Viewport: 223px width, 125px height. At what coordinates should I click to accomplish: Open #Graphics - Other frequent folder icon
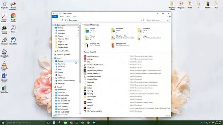coord(113,38)
